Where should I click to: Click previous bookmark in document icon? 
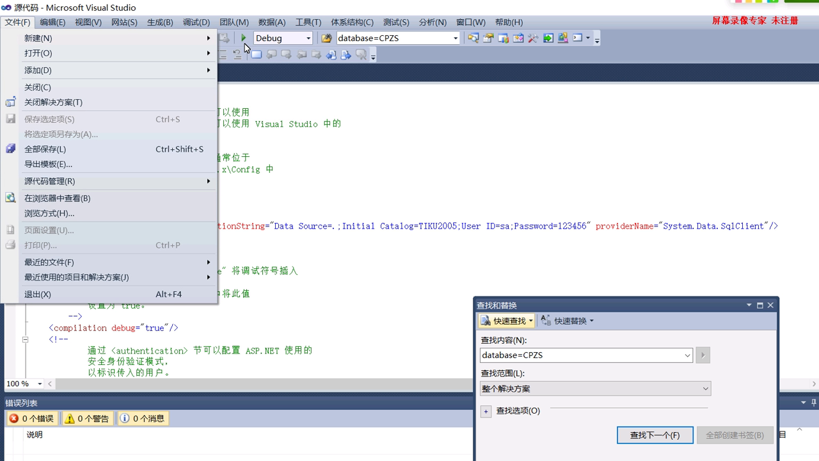click(331, 55)
